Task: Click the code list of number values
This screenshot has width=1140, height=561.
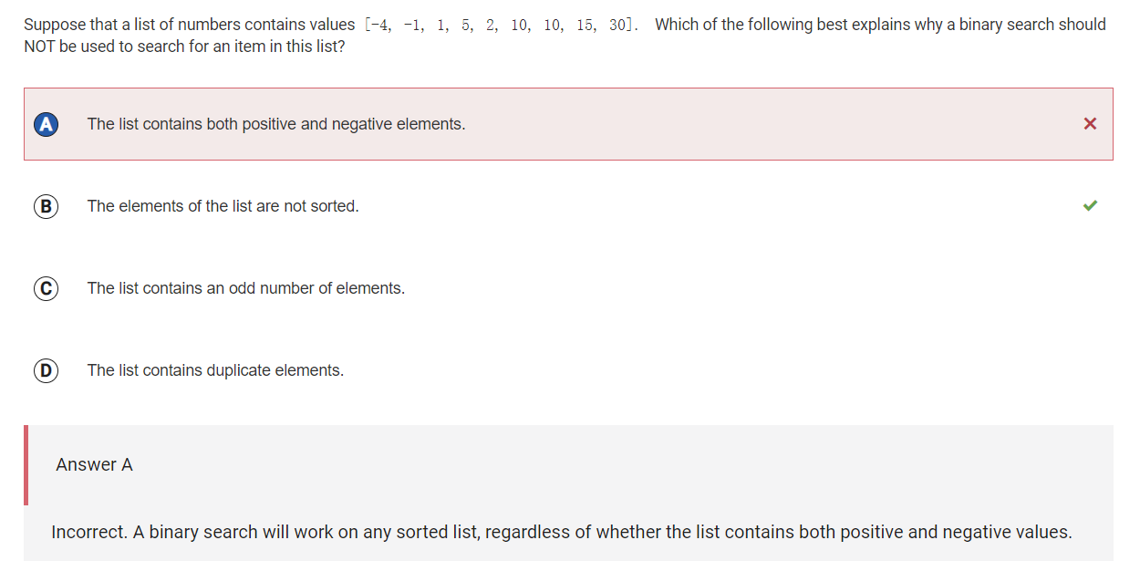Action: tap(500, 25)
